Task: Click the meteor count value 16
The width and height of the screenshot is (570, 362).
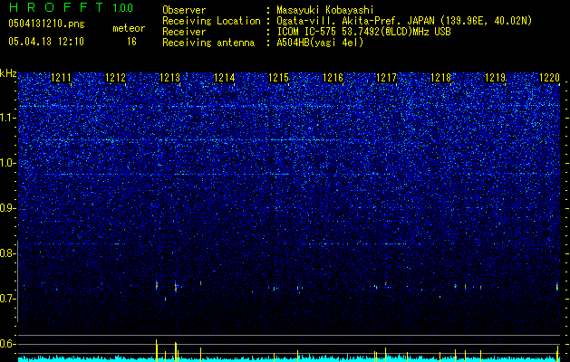Action: coord(131,42)
